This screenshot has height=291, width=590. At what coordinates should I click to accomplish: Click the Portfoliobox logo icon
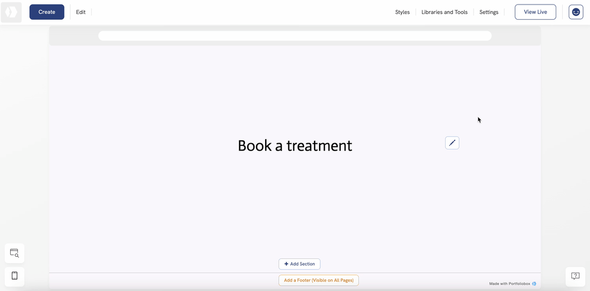point(11,12)
